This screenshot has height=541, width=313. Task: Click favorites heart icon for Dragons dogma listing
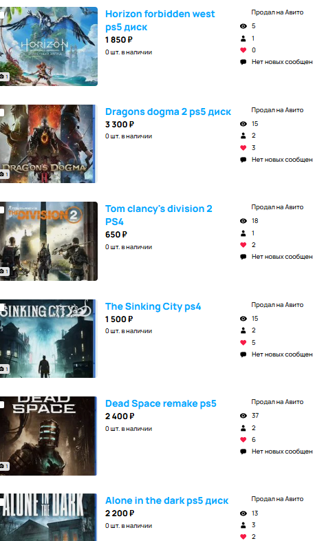[x=244, y=148]
